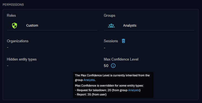This screenshot has width=202, height=103.
Task: Click the Max Confidence Level label
Action: coord(121,59)
